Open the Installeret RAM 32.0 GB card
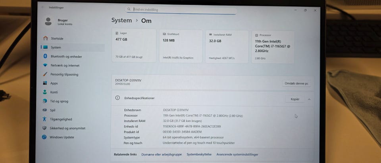381x163 pixels. pyautogui.click(x=227, y=47)
